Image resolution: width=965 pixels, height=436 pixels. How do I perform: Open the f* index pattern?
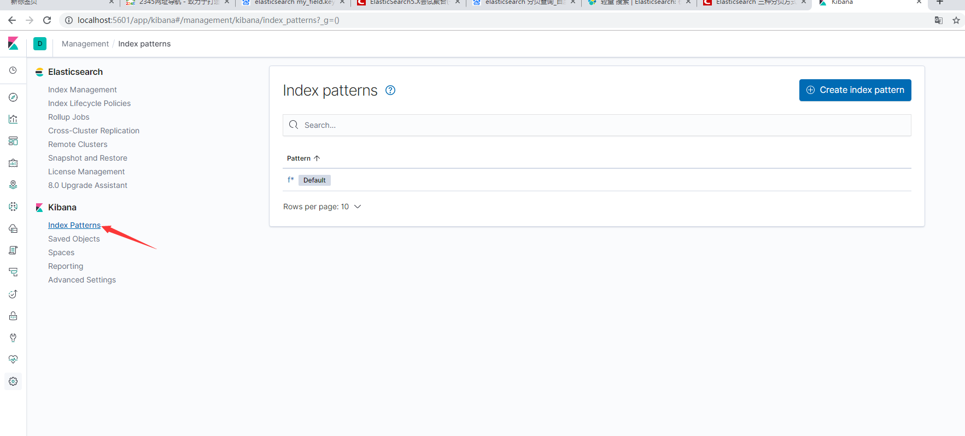[x=291, y=180]
